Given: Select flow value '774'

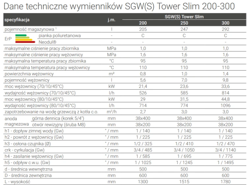Looking at the screenshot, I should point(184,105).
